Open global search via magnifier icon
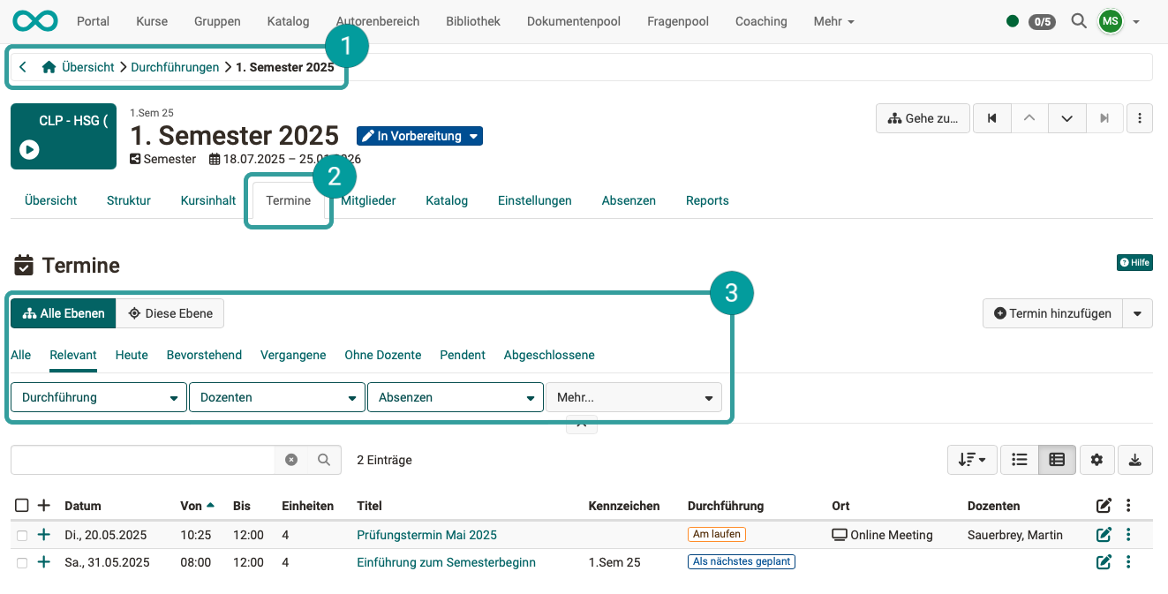Screen dimensions: 1168x594 click(1078, 21)
